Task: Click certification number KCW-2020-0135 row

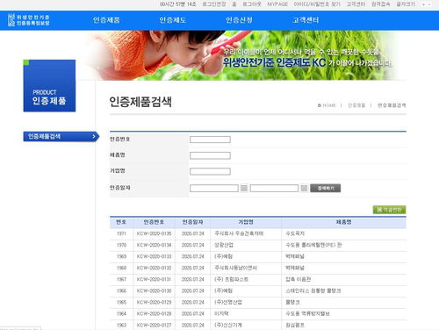Action: 258,233
